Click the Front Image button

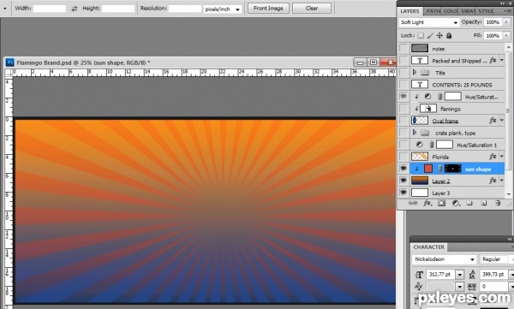268,9
